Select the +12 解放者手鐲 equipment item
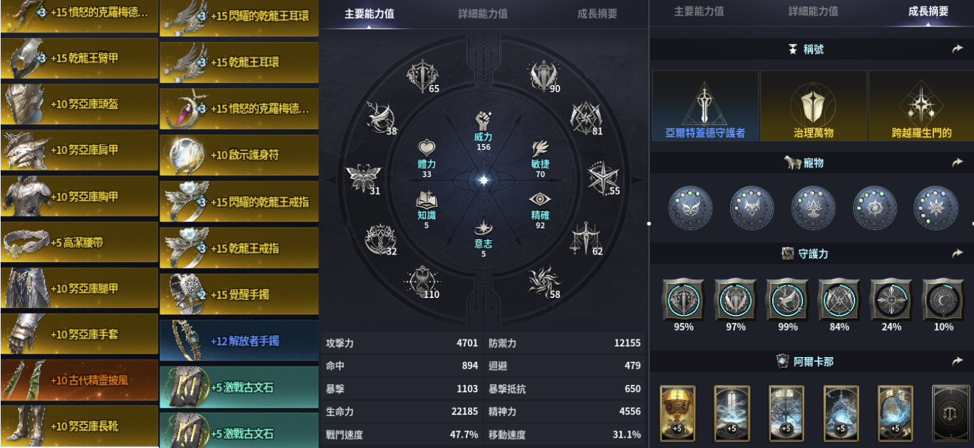 click(x=239, y=340)
